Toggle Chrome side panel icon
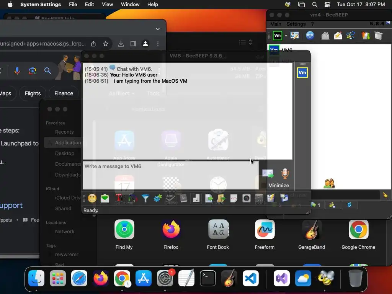The image size is (392, 294). click(x=133, y=44)
